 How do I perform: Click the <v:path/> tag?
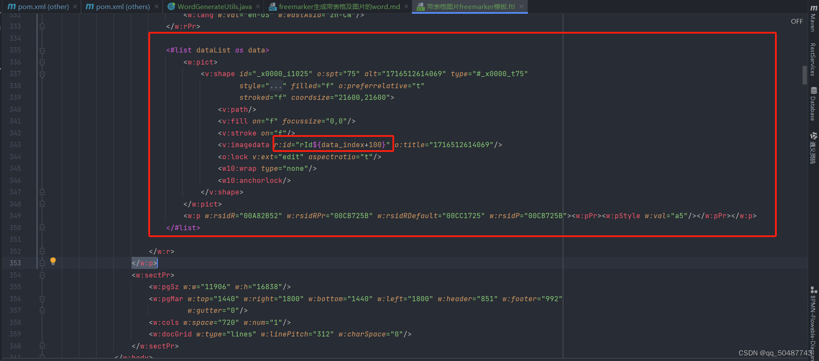[x=237, y=109]
